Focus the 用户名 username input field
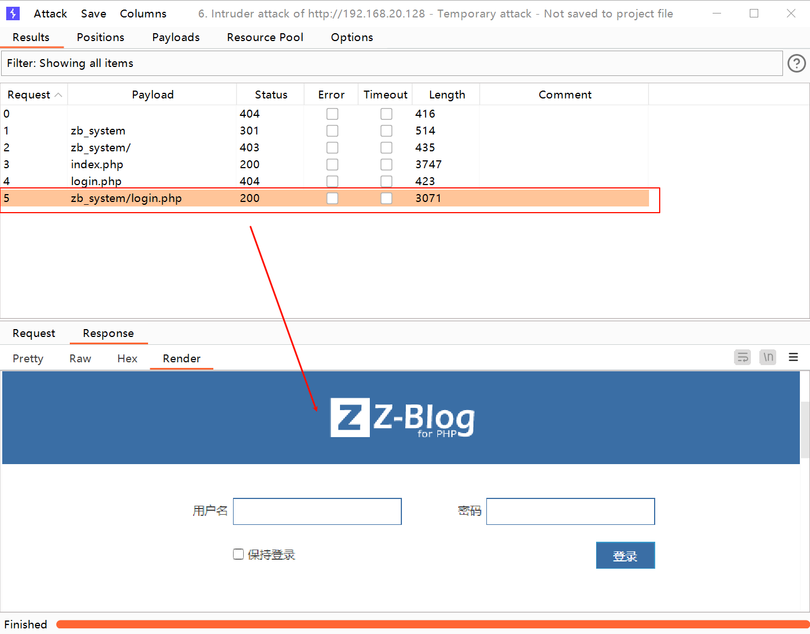This screenshot has width=810, height=634. (x=317, y=511)
